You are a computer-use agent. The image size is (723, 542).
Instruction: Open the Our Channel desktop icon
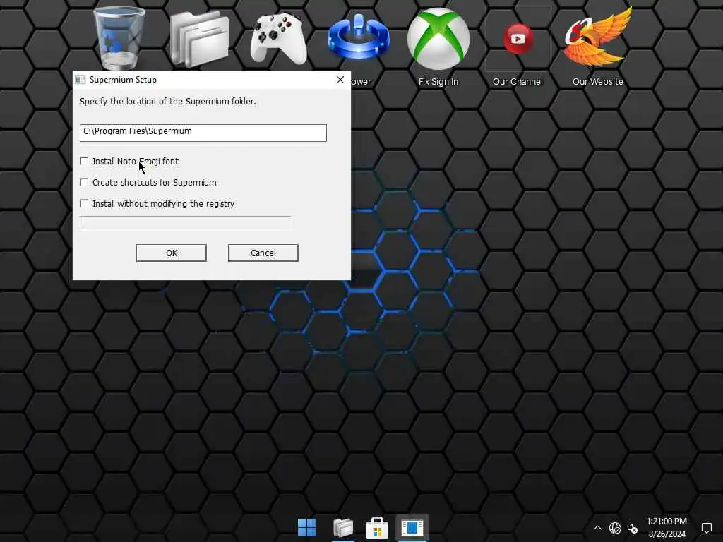(x=518, y=39)
